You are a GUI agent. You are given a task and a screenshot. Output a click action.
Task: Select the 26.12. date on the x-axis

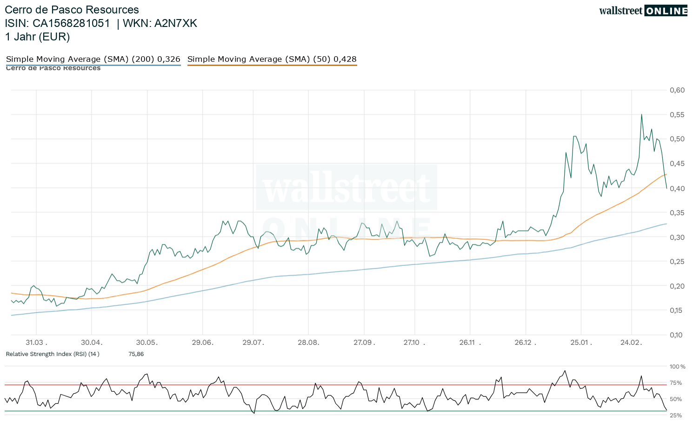pyautogui.click(x=525, y=342)
